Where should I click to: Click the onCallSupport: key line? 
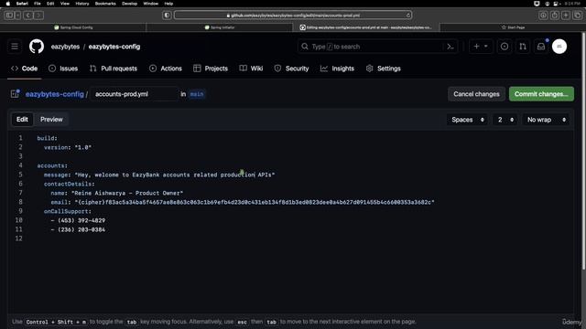67,211
